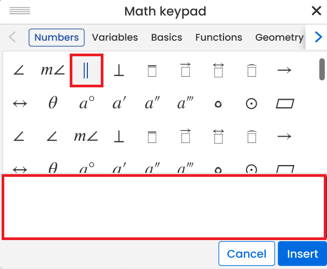Image resolution: width=327 pixels, height=269 pixels.
Task: Insert the perpendicular symbol
Action: 119,70
